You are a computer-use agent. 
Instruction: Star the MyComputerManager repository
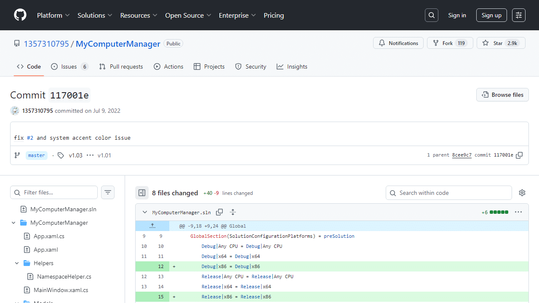point(501,43)
